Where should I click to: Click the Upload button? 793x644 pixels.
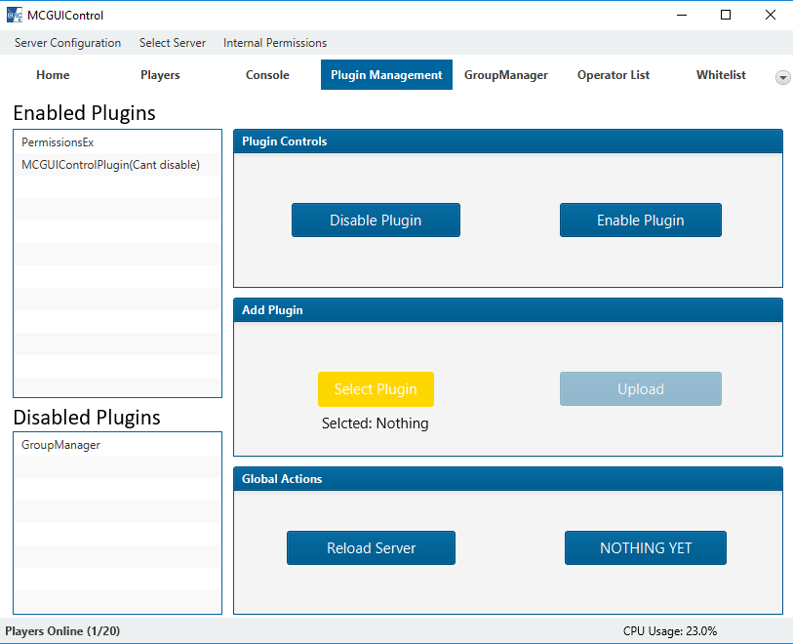click(x=640, y=389)
